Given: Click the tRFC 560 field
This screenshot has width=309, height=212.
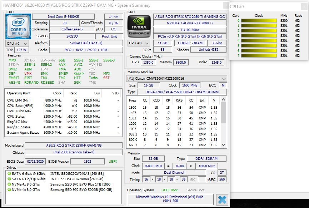Looking at the screenshot, I should point(222,179).
